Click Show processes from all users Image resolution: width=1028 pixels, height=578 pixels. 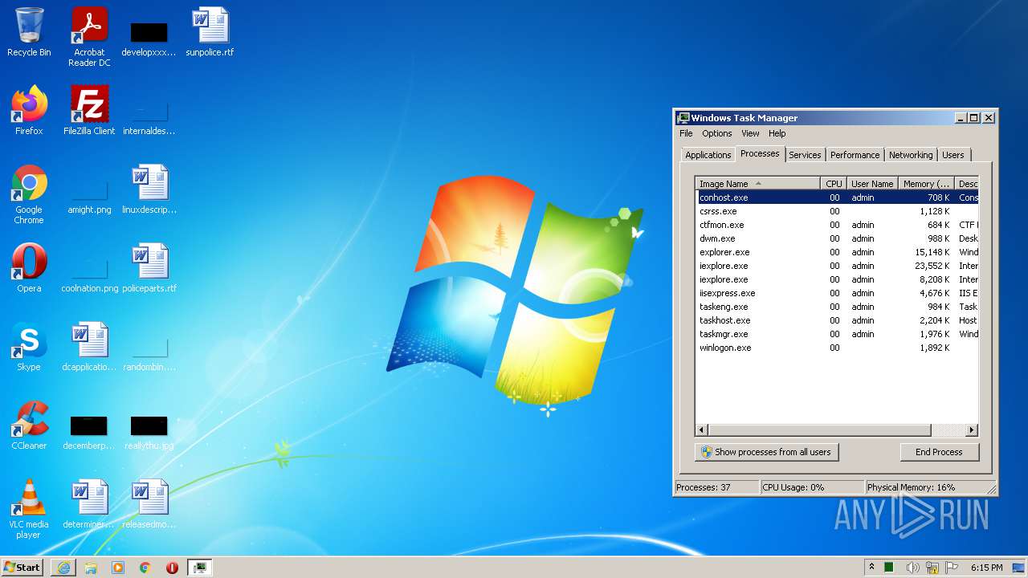tap(766, 452)
